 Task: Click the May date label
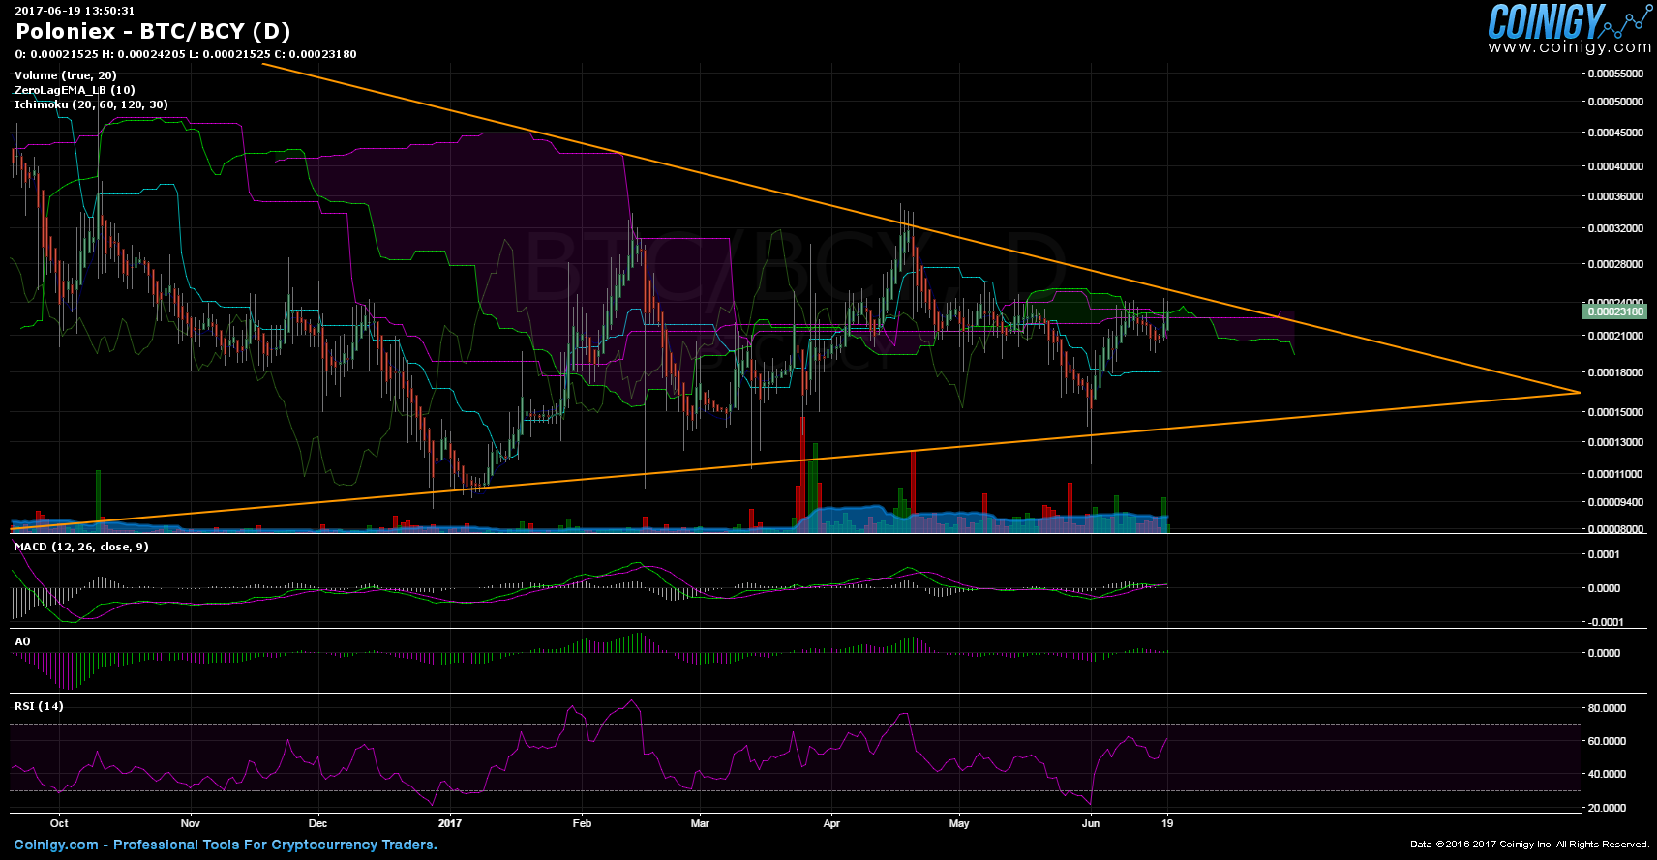click(x=959, y=823)
